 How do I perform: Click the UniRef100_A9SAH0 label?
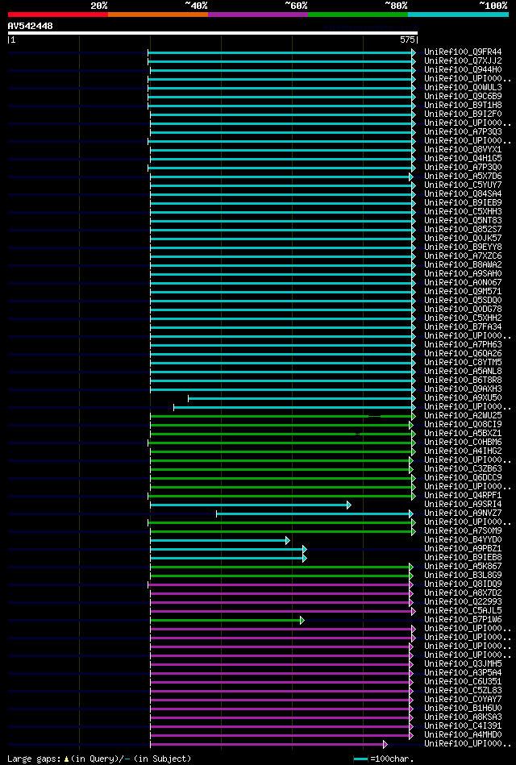463,274
